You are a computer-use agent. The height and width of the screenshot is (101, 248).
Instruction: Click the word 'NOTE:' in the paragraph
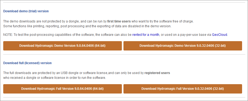pos(8,35)
